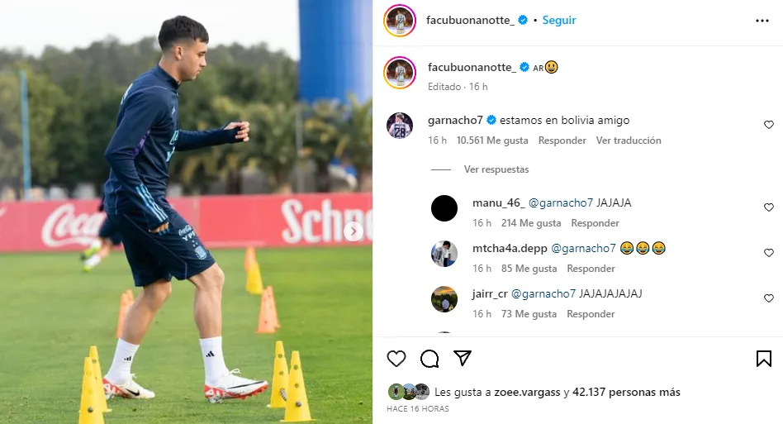Like manu_46_'s JAJAJA reply
783x424 pixels.
[768, 207]
